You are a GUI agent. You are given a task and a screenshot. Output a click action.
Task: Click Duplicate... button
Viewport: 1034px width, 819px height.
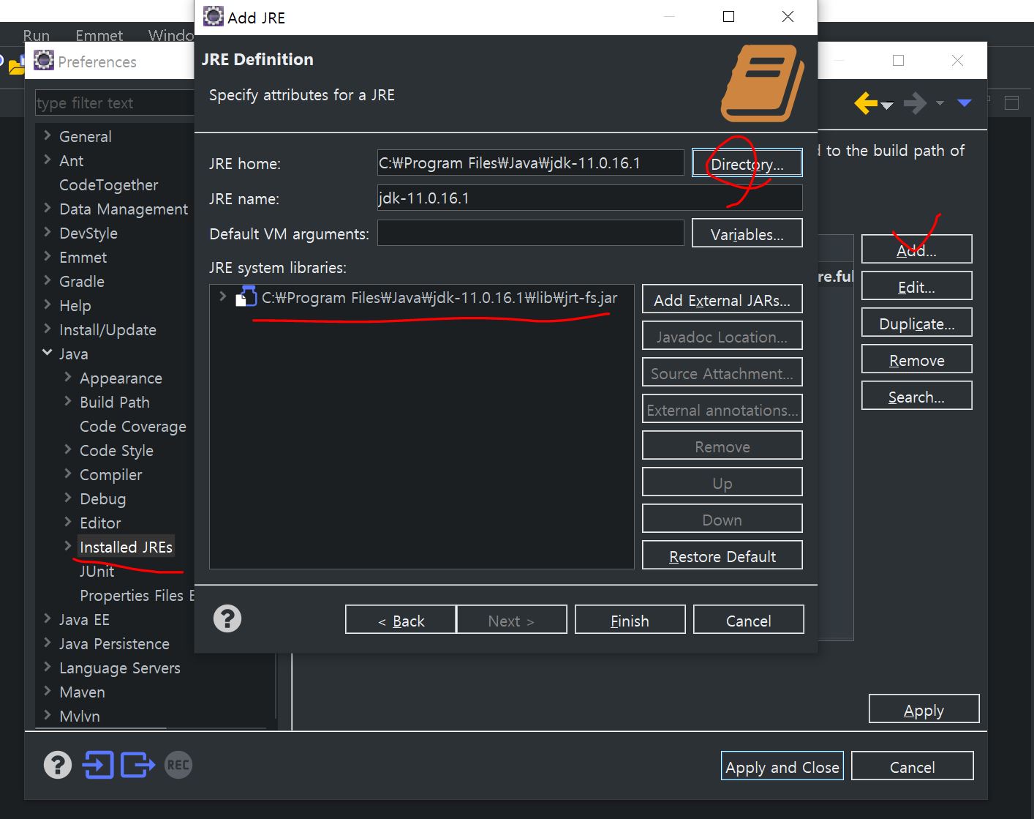pyautogui.click(x=916, y=323)
